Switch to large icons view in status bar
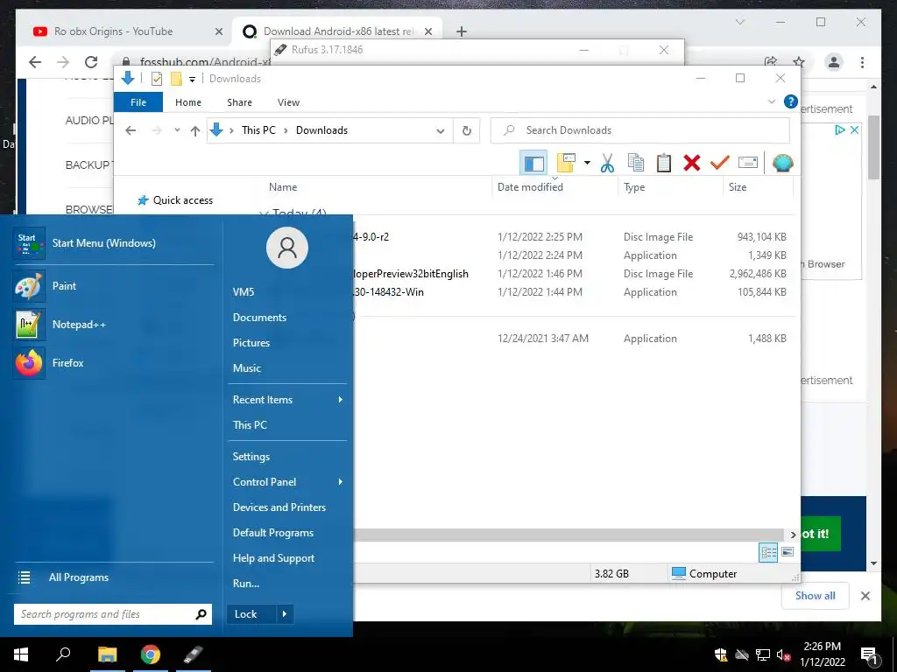This screenshot has height=672, width=897. [x=788, y=552]
